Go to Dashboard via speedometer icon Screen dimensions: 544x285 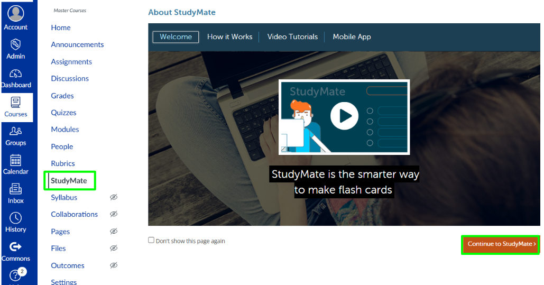pyautogui.click(x=16, y=73)
